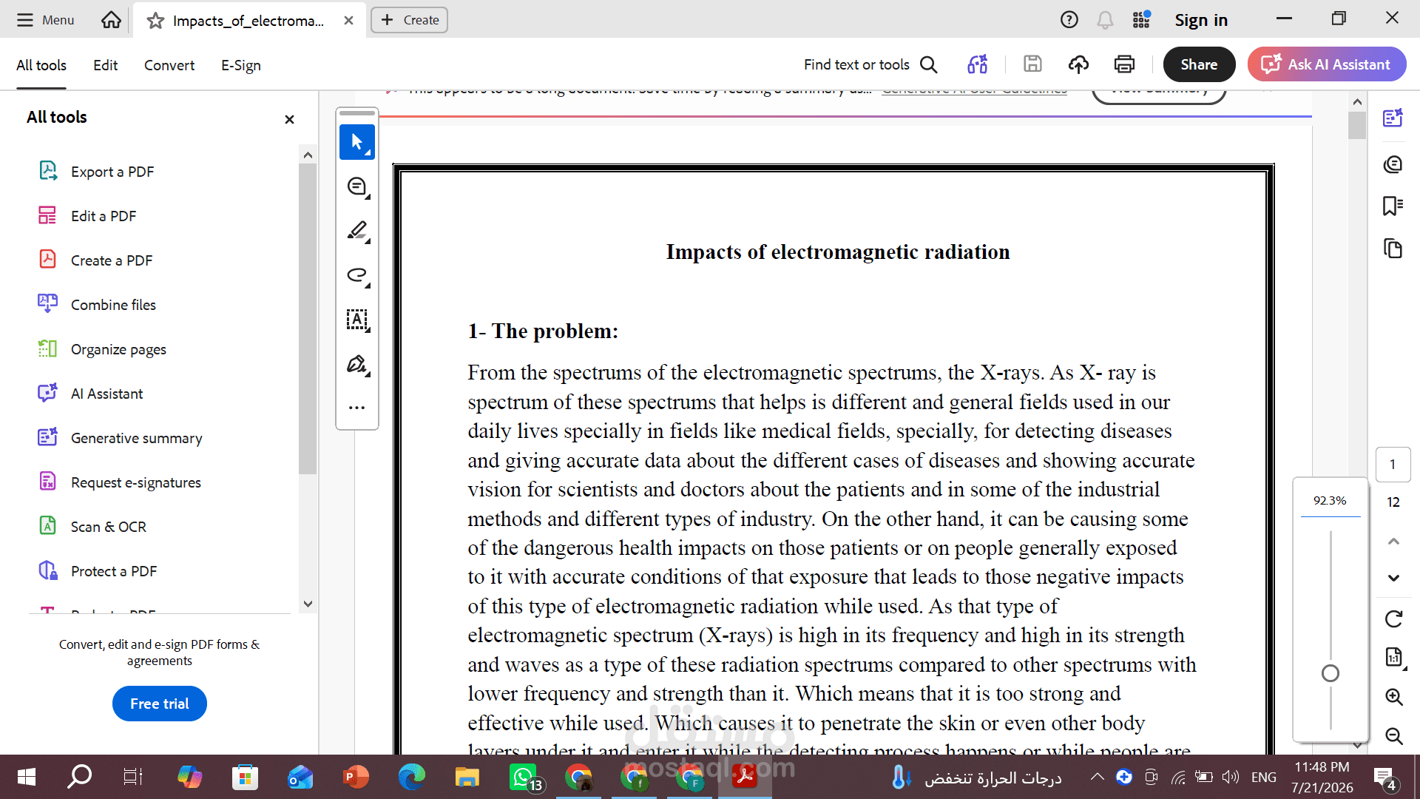Screen dimensions: 1420x799
Task: Go to previous page with up chevron
Action: pos(1393,542)
